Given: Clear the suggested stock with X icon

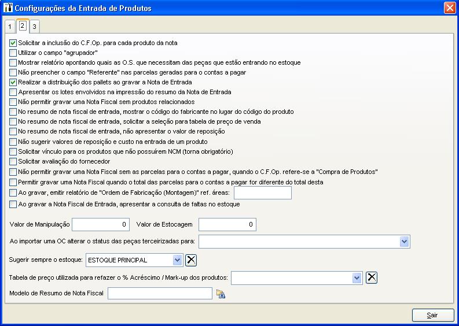Looking at the screenshot, I should point(191,260).
